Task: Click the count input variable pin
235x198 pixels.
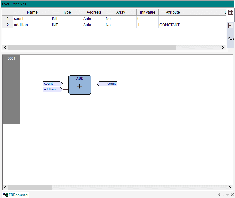Action: pos(52,84)
